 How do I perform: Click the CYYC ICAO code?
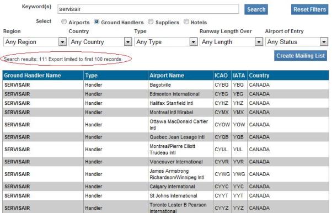222,187
